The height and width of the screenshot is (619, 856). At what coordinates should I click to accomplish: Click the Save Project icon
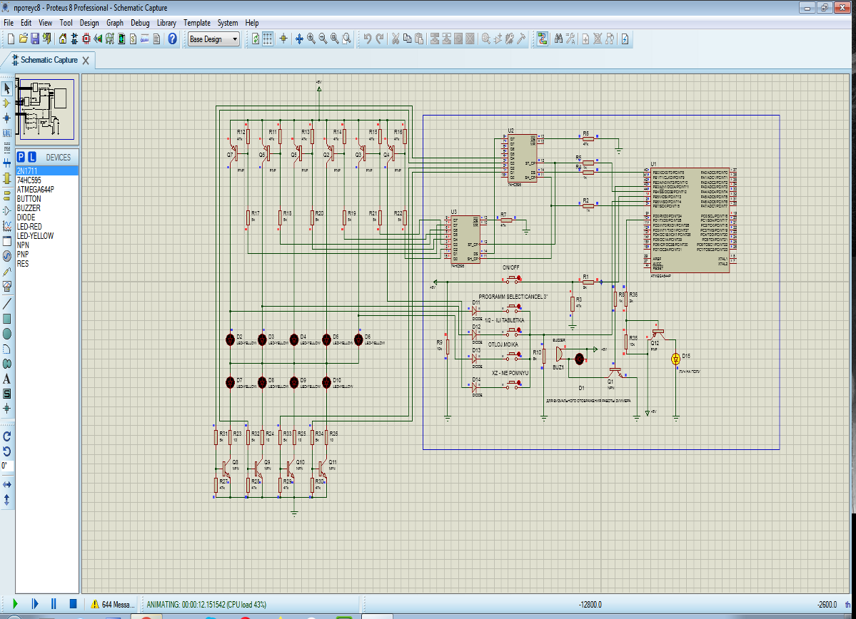[x=35, y=39]
